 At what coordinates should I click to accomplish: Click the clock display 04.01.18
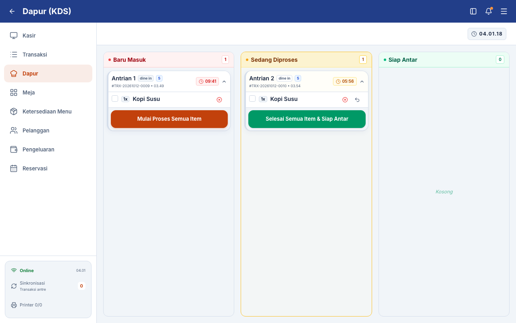[x=487, y=34]
